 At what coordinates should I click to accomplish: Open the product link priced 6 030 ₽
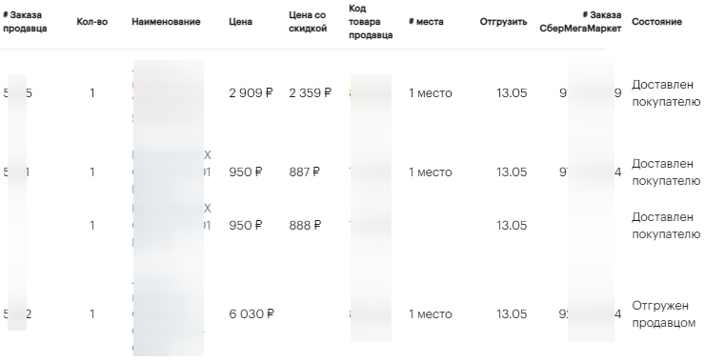[169, 314]
